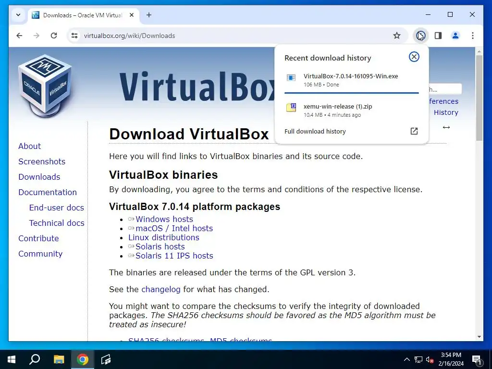Image resolution: width=492 pixels, height=369 pixels.
Task: Click the Downloads toolbar icon
Action: click(x=420, y=36)
